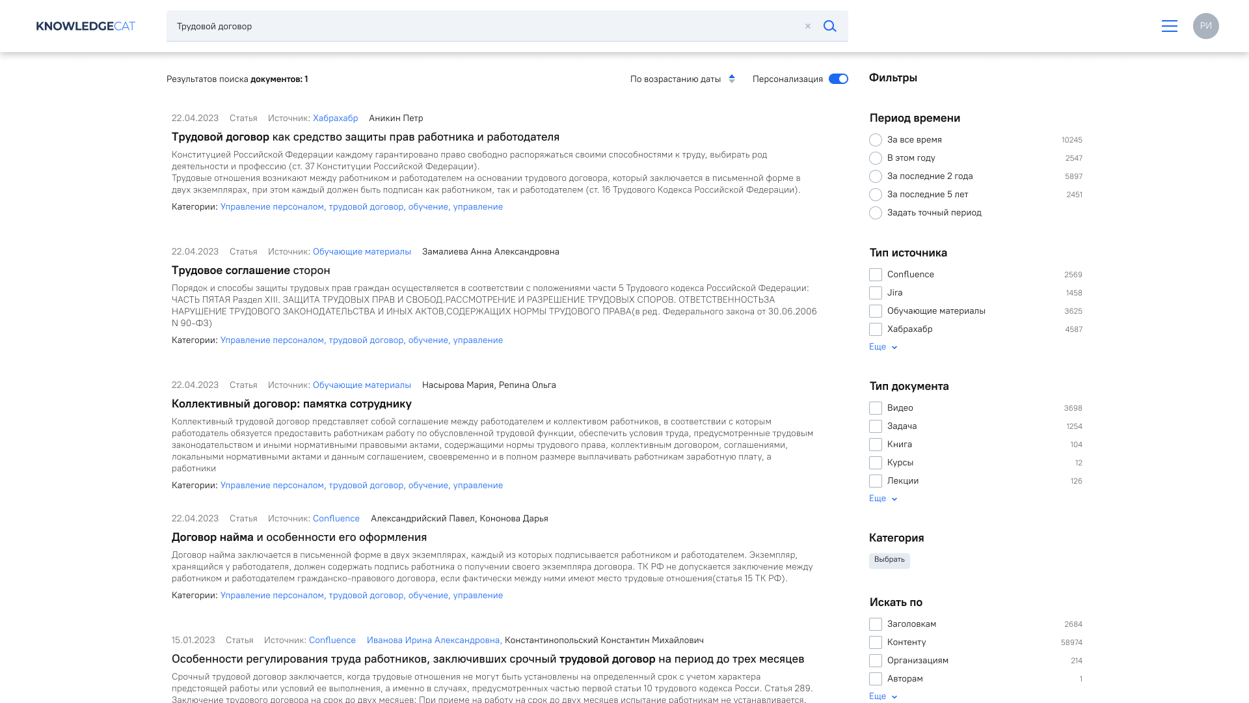Open the user avatar РИ
The height and width of the screenshot is (703, 1249).
pos(1205,26)
